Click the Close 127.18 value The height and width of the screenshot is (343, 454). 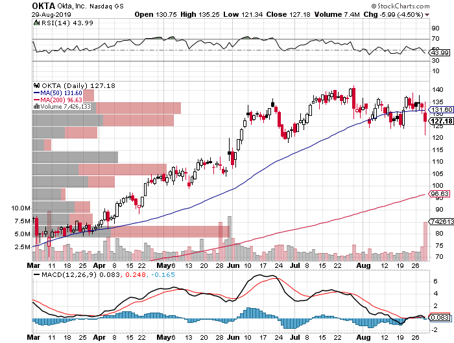[x=289, y=14]
